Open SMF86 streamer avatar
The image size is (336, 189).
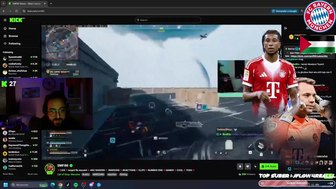pos(50,169)
